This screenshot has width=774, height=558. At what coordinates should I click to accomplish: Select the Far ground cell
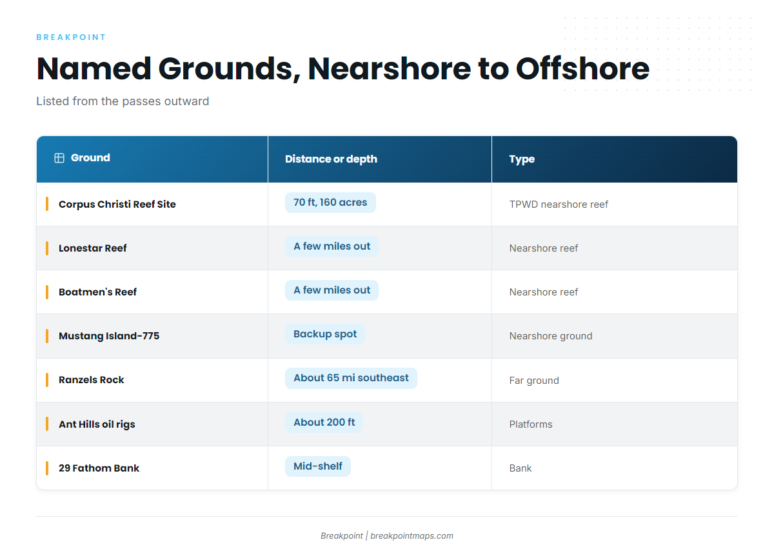coord(615,381)
